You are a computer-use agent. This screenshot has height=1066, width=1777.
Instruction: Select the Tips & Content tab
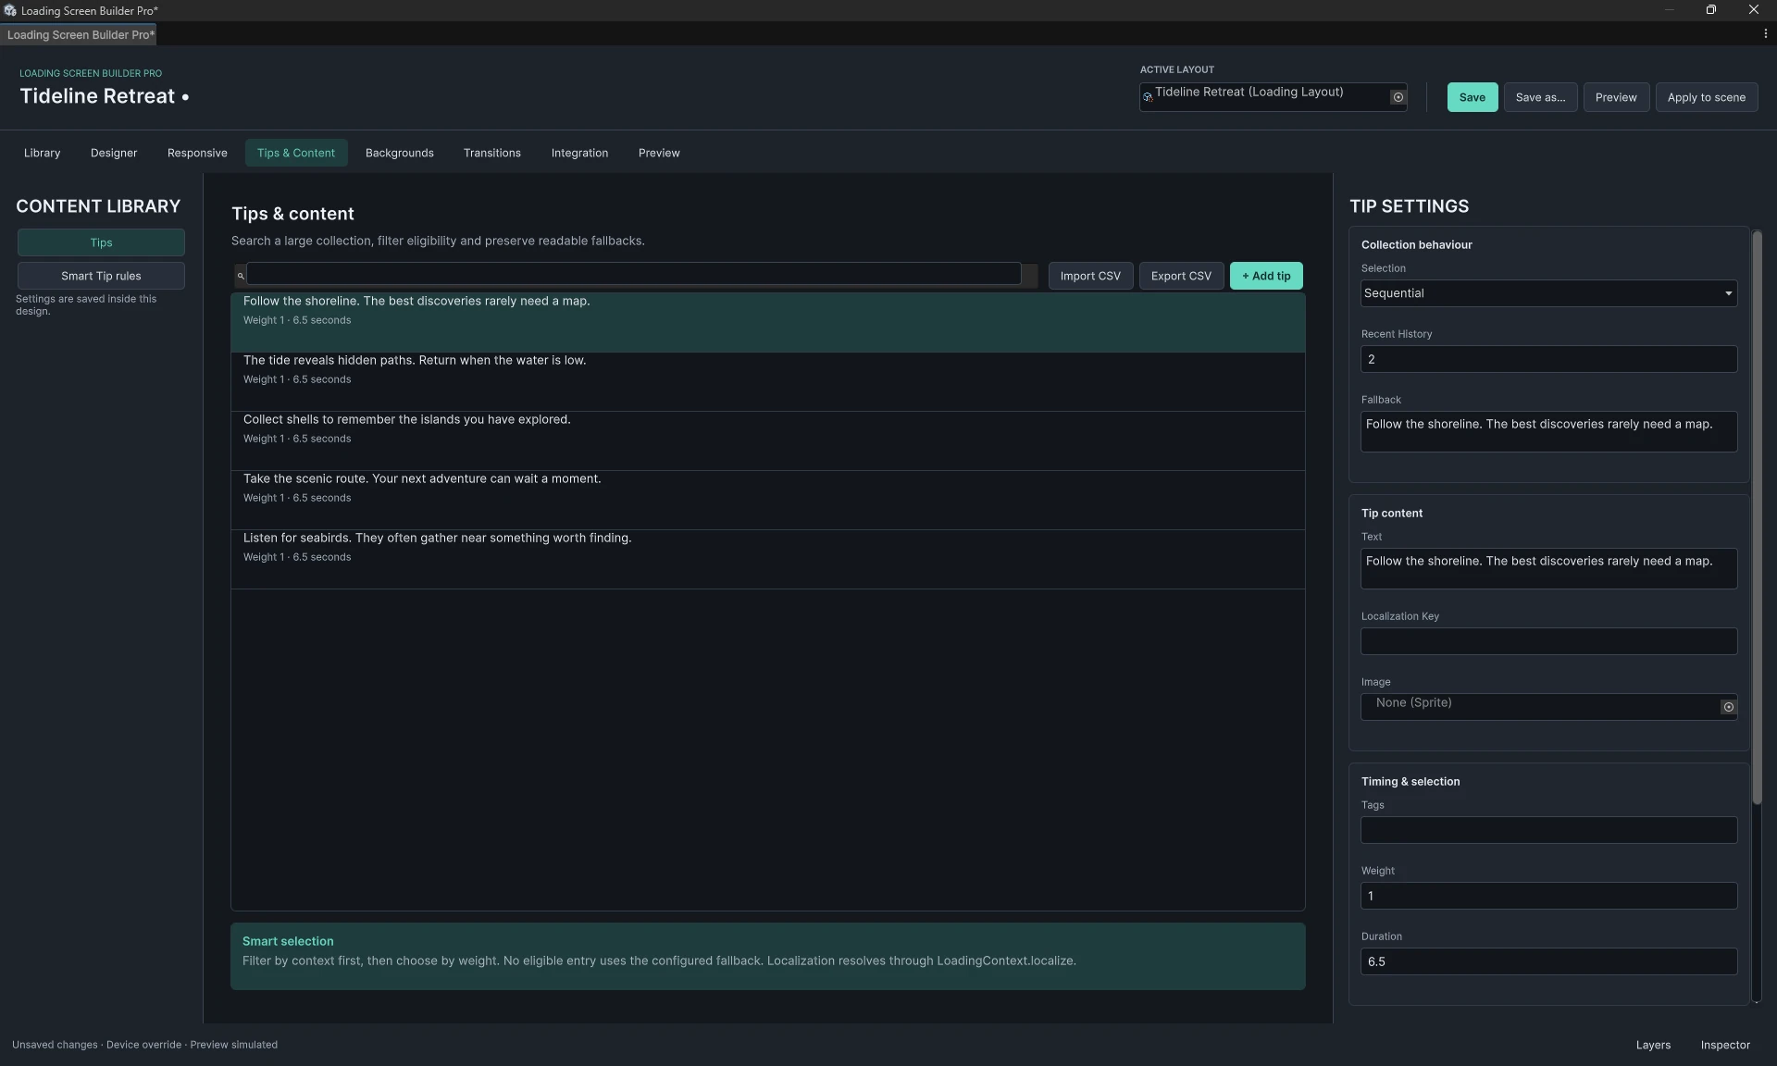(296, 153)
